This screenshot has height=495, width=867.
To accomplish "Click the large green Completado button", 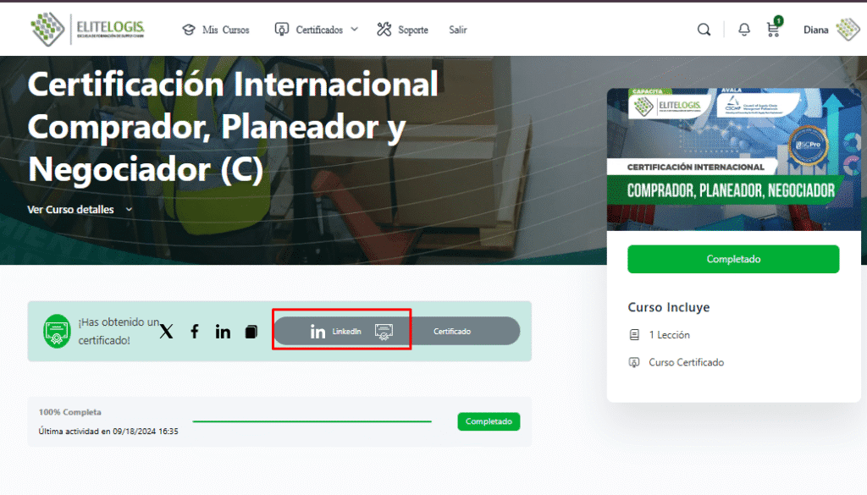I will click(733, 259).
